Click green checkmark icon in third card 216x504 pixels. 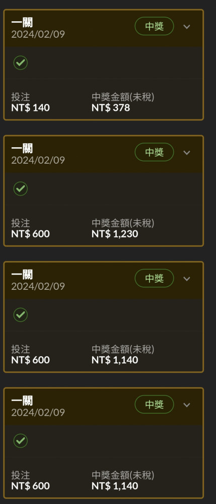coord(21,314)
